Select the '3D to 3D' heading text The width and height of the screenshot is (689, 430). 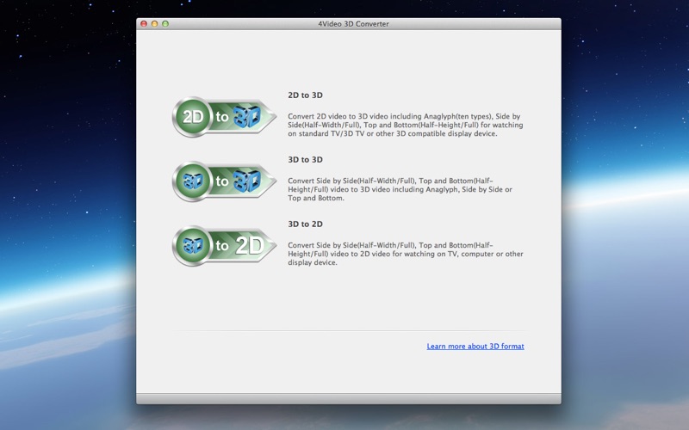(306, 160)
